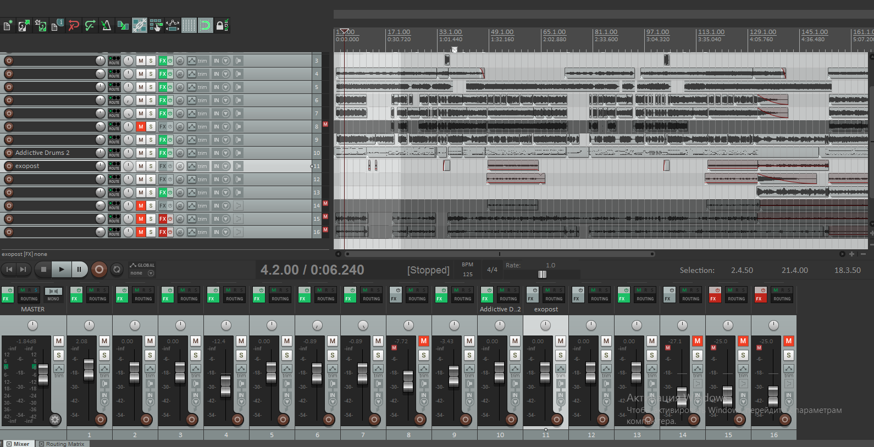Create a new project from the toolbar
Viewport: 874px width, 447px height.
click(x=8, y=25)
